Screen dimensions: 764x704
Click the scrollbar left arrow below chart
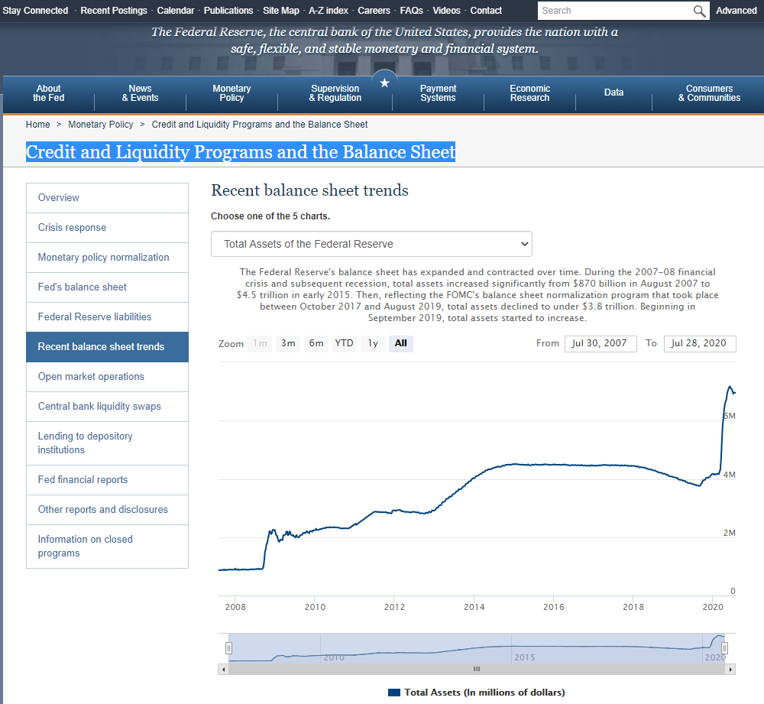click(x=223, y=670)
